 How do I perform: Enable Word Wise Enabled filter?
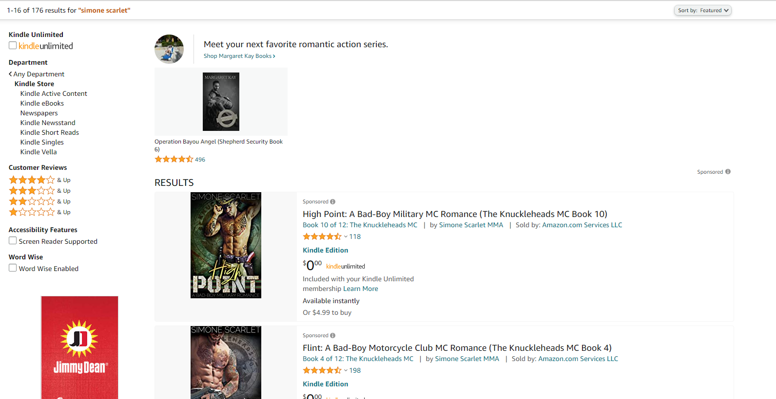coord(12,268)
